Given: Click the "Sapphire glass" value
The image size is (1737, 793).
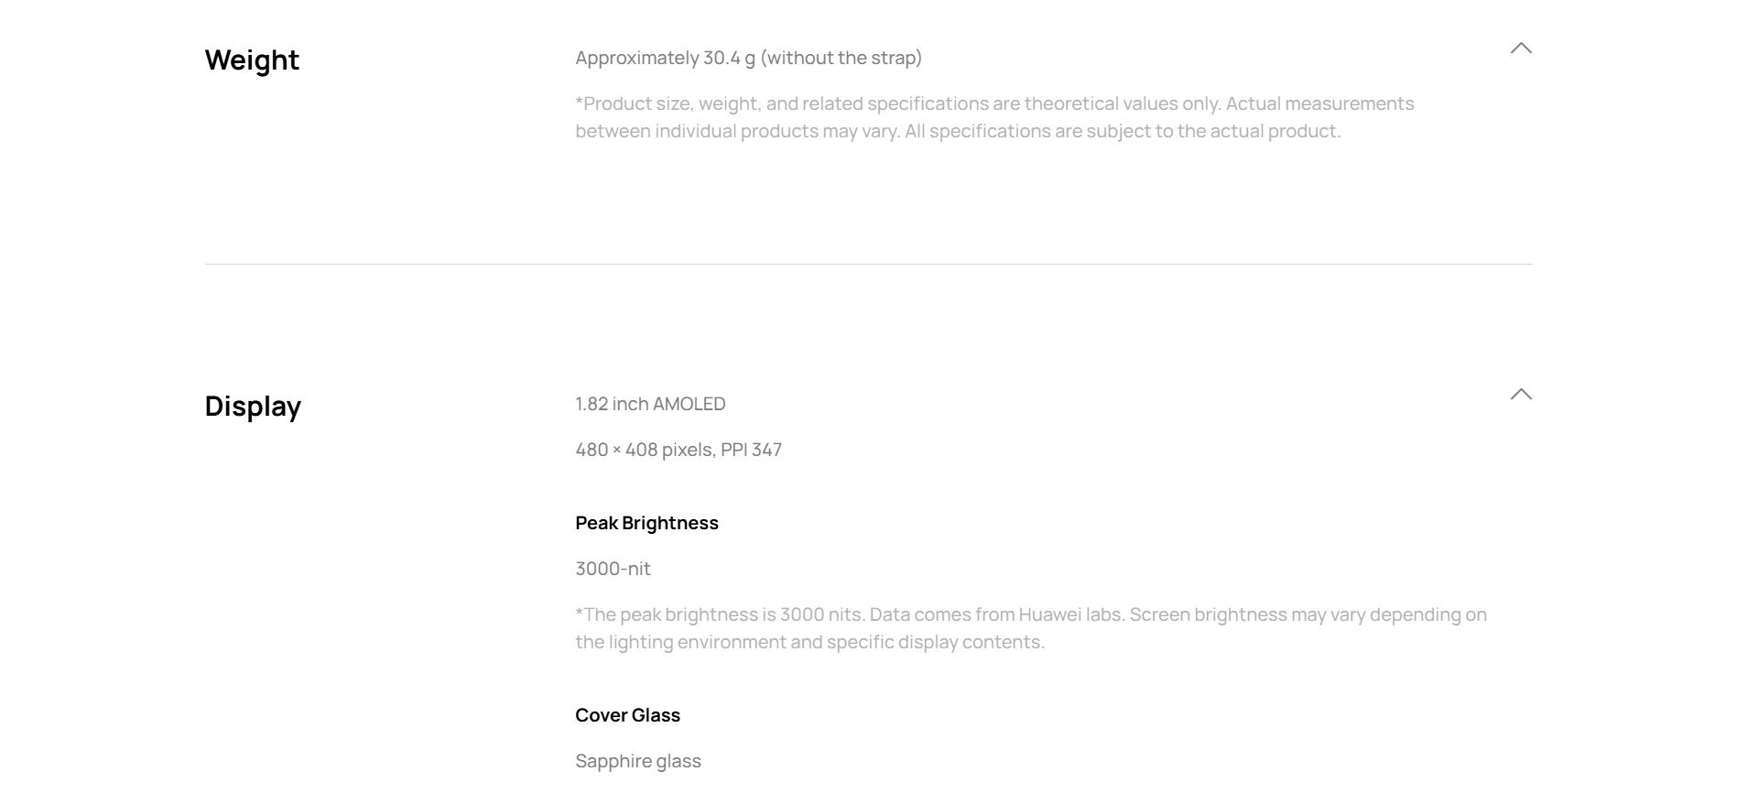Looking at the screenshot, I should 637,761.
